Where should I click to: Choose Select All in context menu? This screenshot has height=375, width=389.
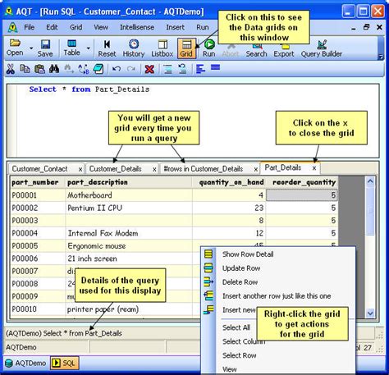pyautogui.click(x=236, y=327)
